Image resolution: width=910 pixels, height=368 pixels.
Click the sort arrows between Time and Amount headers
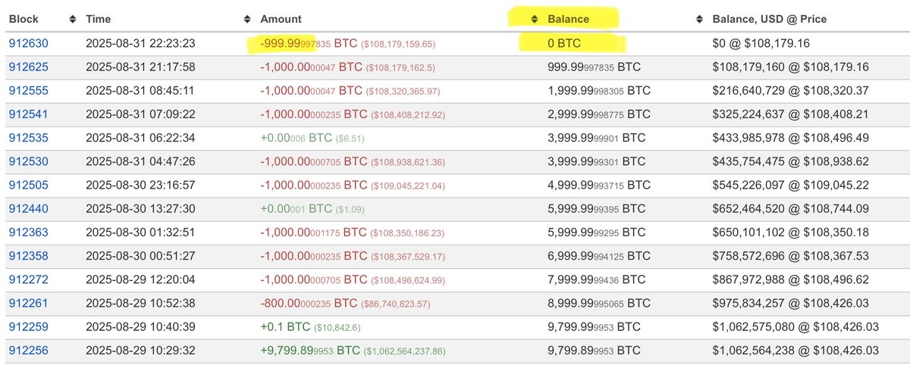click(246, 19)
